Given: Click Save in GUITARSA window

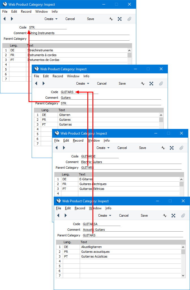Looking at the screenshot, I should [x=144, y=216].
